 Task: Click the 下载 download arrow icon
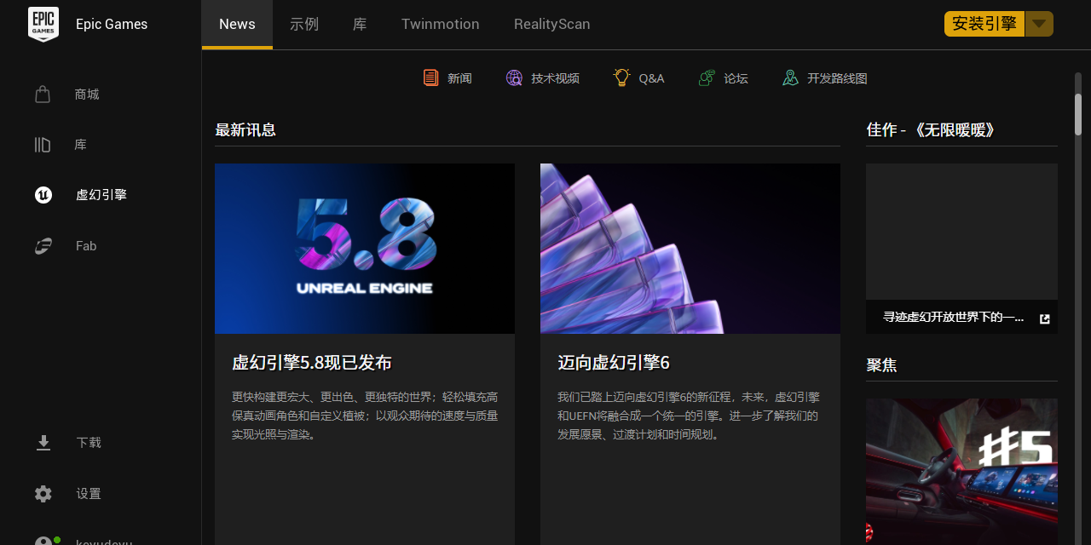click(43, 443)
